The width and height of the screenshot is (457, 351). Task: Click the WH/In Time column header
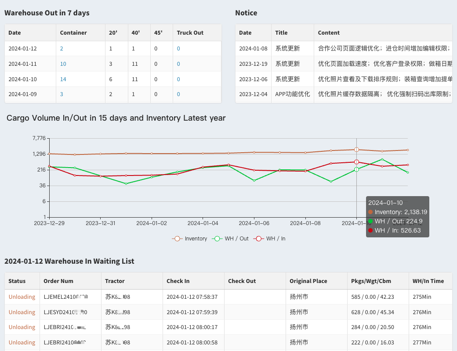[x=428, y=281]
